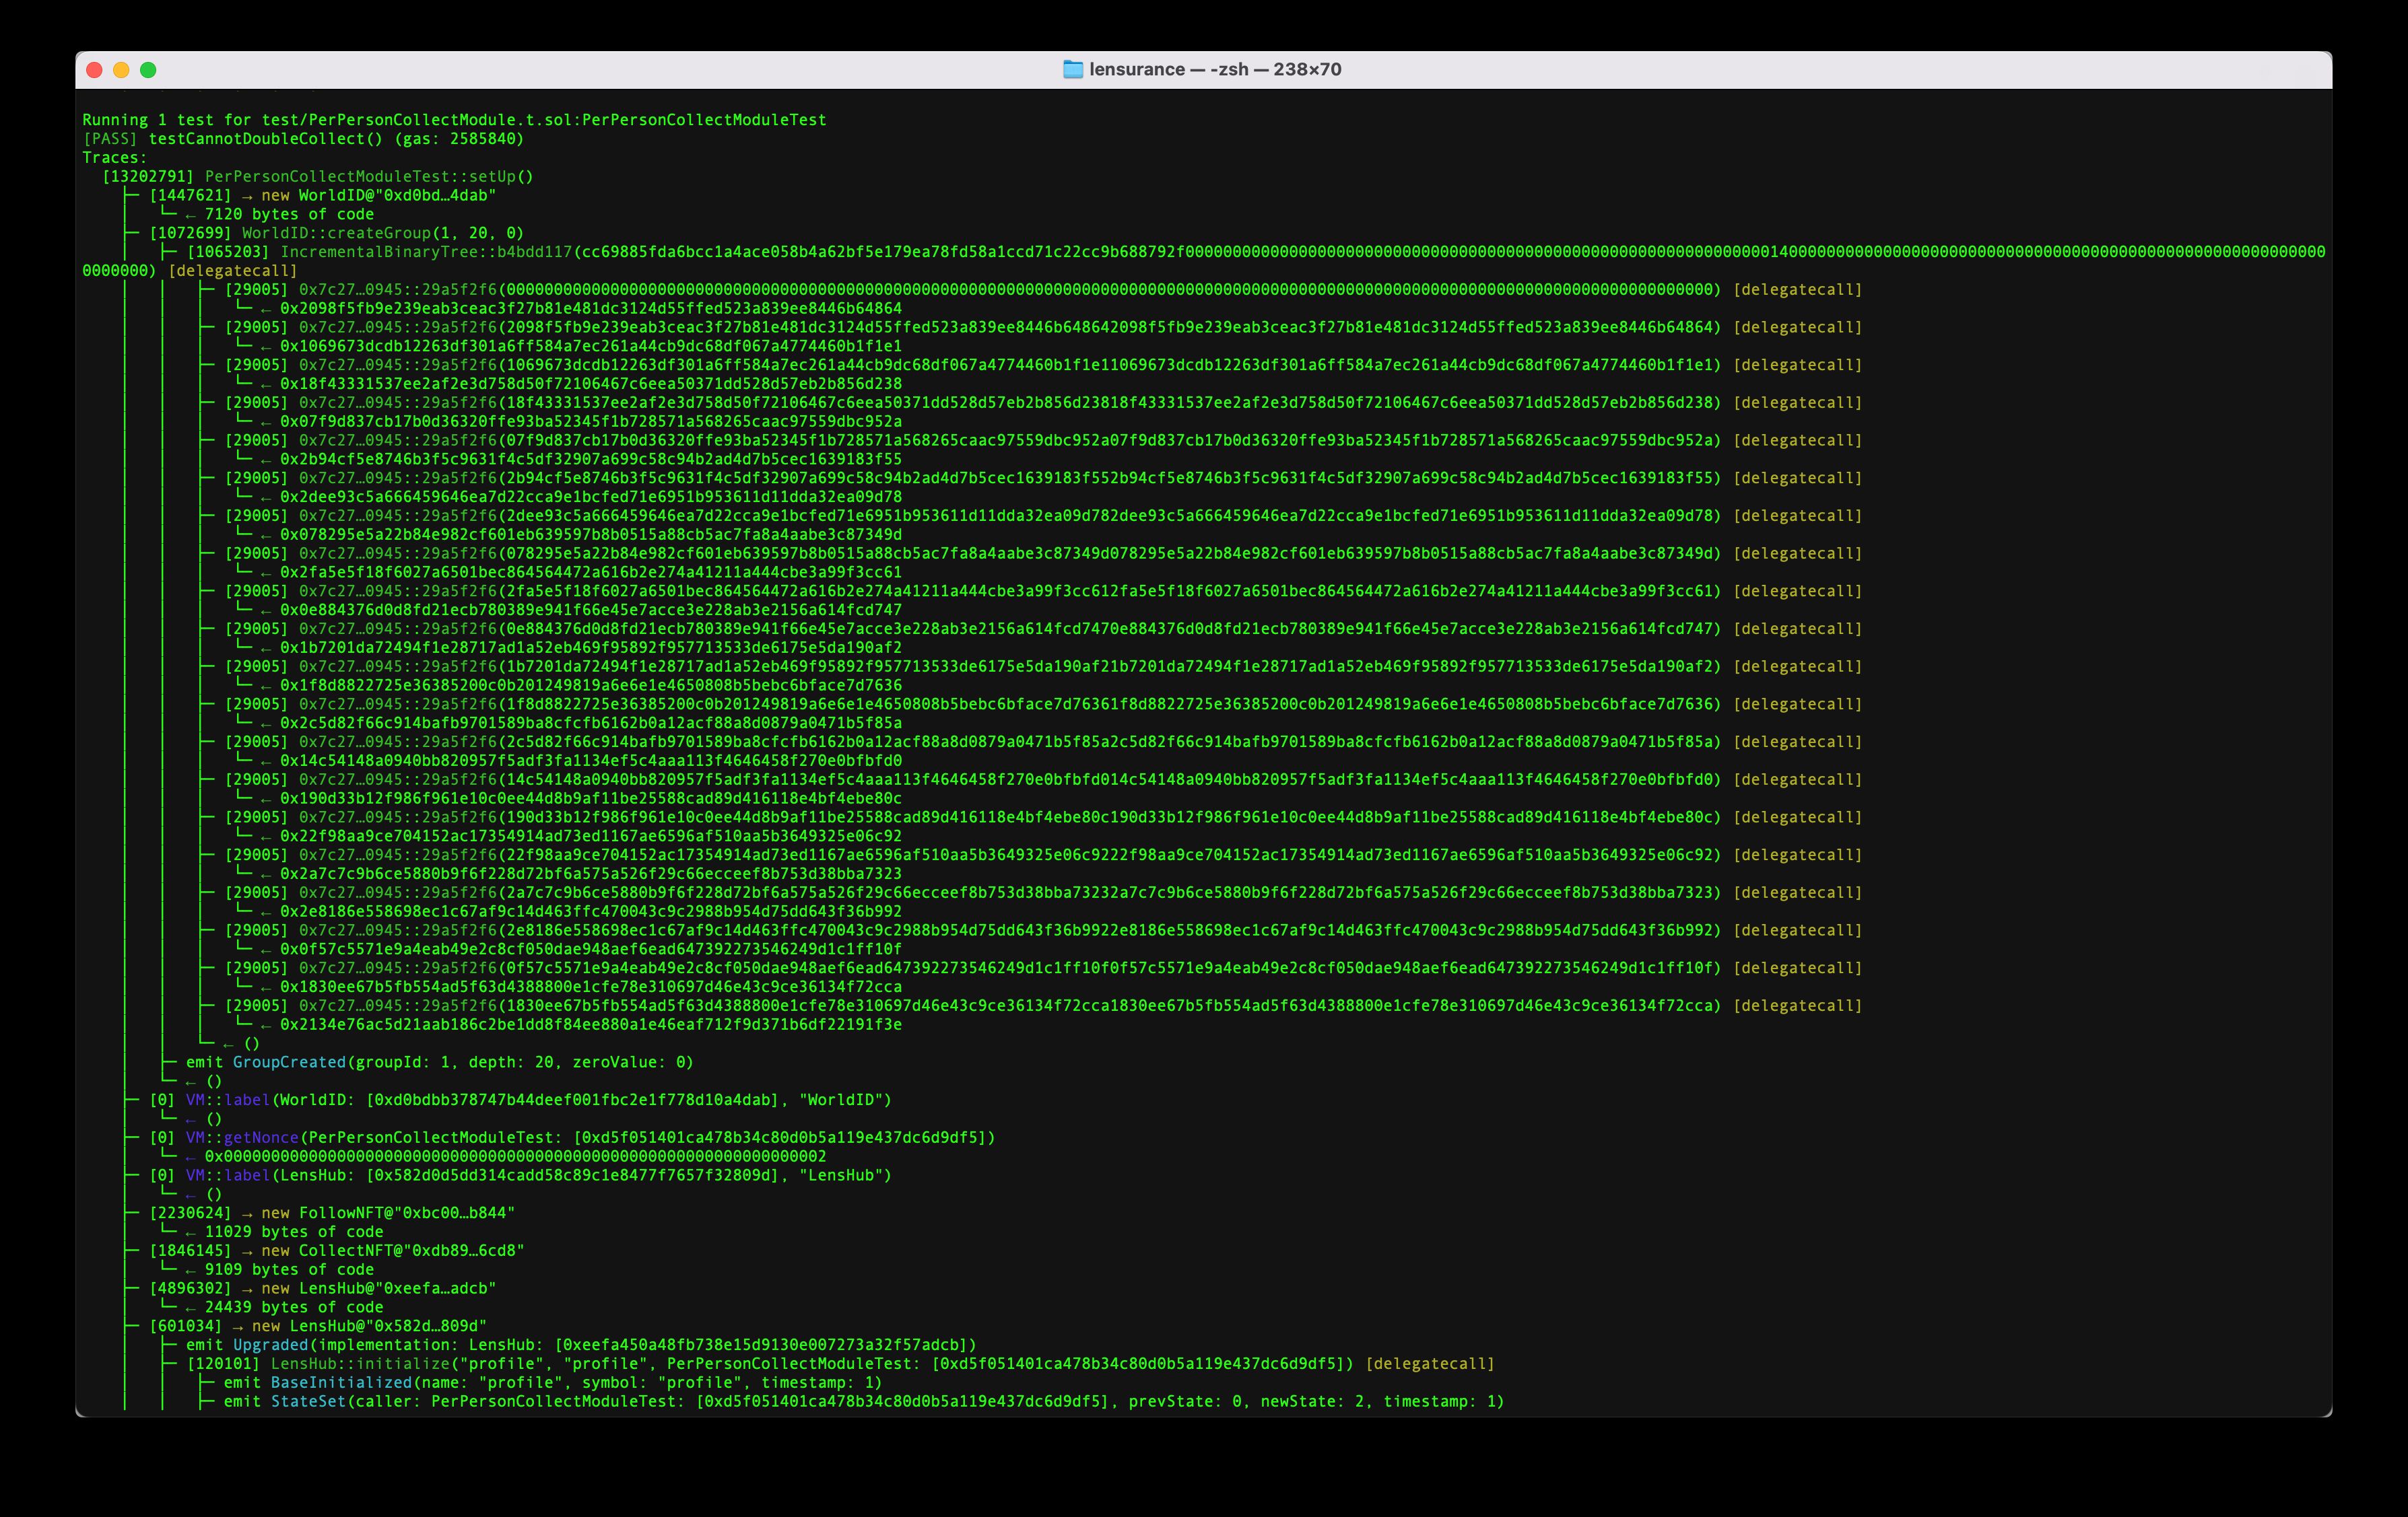Click the nonce result "0x000…0002" line

tap(515, 1156)
